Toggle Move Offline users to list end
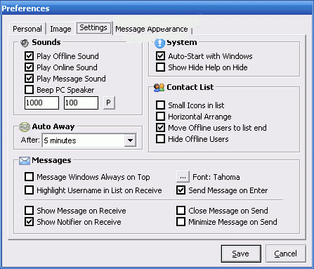Image resolution: width=314 pixels, height=269 pixels. click(x=160, y=128)
